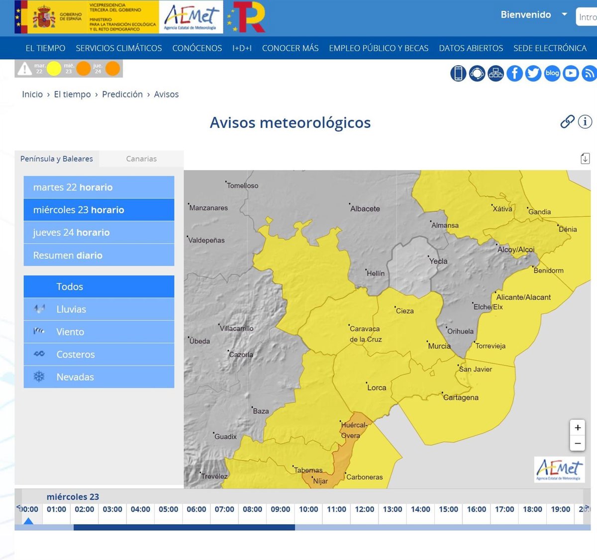
Task: Copy page link via chain icon
Action: pos(567,121)
